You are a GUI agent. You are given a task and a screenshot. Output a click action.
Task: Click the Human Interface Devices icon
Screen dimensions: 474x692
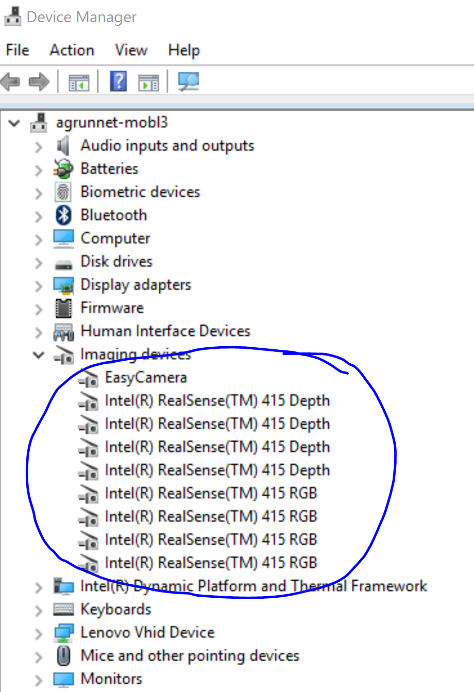coord(63,332)
